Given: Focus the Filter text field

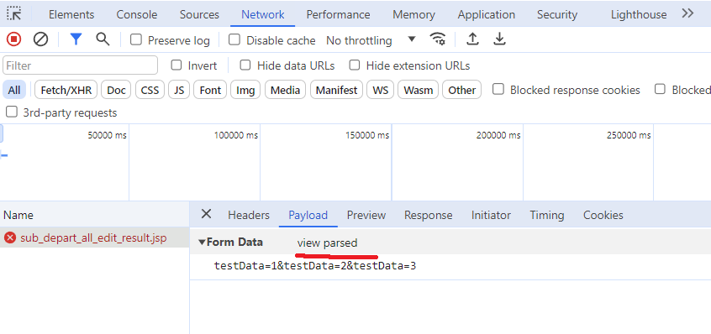Looking at the screenshot, I should 80,65.
